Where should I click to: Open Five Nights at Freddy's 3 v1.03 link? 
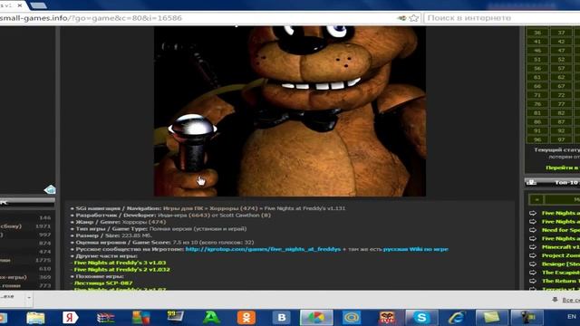point(120,263)
